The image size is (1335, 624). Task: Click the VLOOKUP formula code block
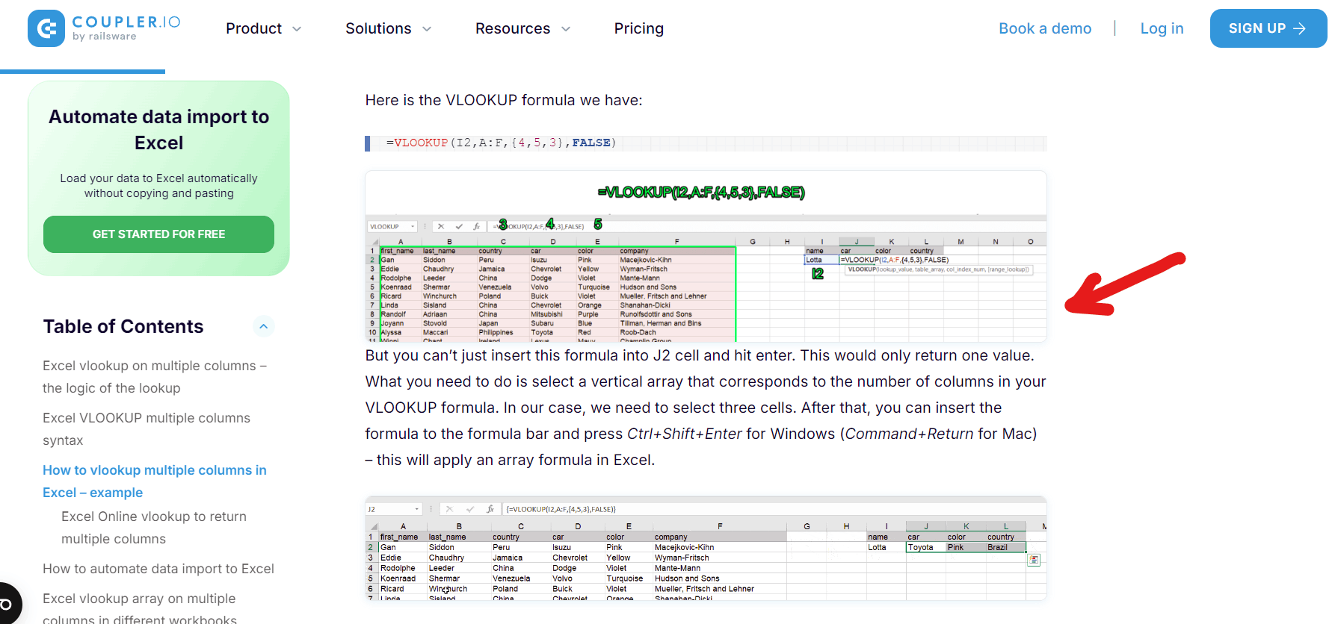coord(706,143)
